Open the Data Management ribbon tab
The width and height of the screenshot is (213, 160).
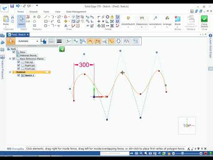(76, 12)
